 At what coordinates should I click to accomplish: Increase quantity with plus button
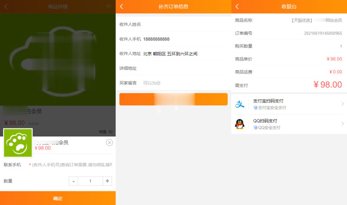(x=107, y=181)
